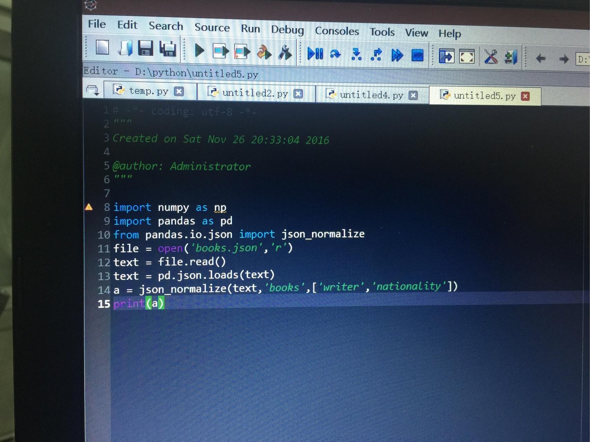Run the current cell
Image resolution: width=590 pixels, height=442 pixels.
[x=221, y=51]
